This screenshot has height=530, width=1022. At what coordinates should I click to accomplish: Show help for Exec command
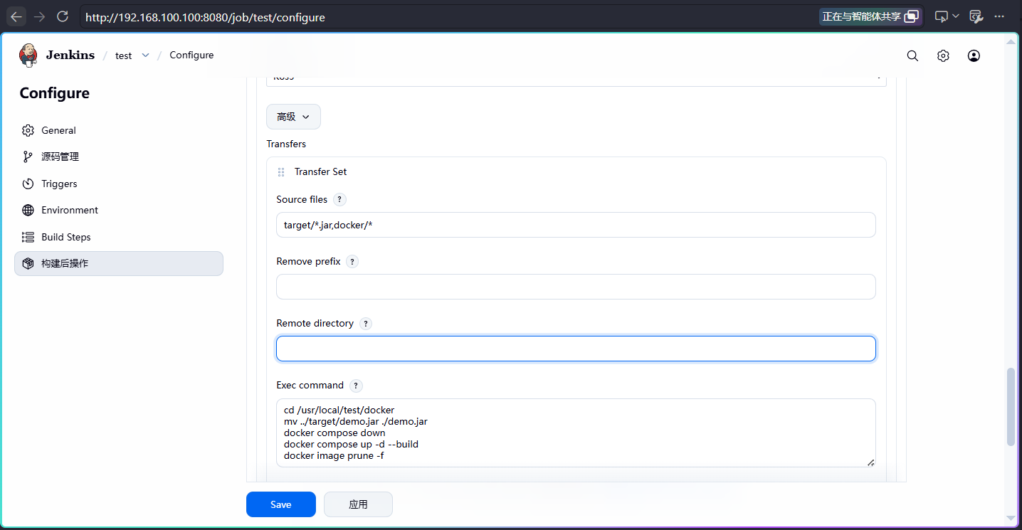356,386
